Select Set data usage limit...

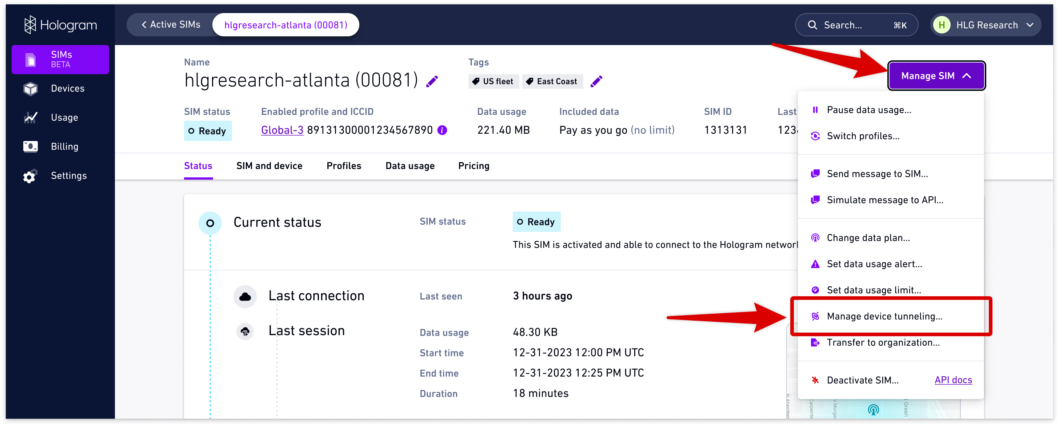tap(891, 290)
